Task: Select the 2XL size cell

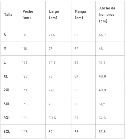Action: [x=7, y=90]
